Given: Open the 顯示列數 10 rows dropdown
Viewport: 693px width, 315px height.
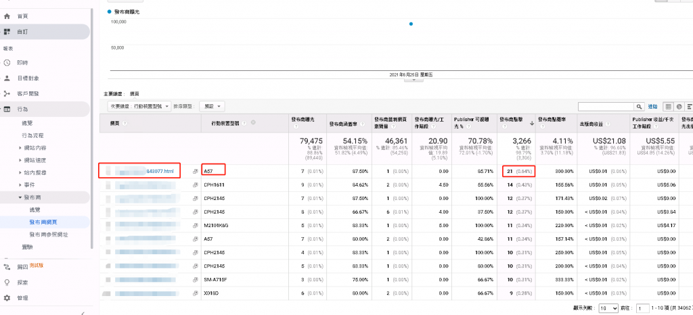Looking at the screenshot, I should 608,308.
